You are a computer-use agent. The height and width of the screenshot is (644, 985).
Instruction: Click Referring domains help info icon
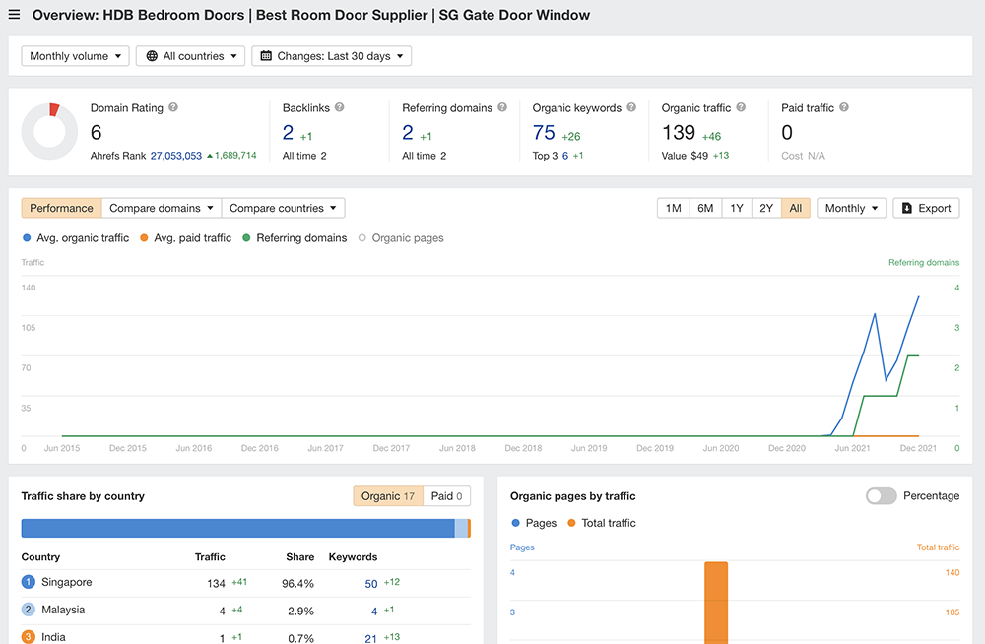[x=502, y=107]
